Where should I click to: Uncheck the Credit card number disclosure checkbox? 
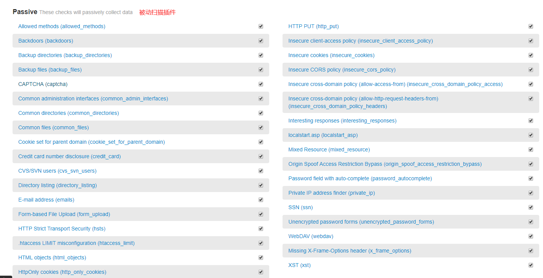point(261,156)
